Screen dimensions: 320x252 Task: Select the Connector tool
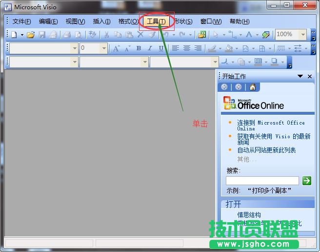(x=233, y=35)
